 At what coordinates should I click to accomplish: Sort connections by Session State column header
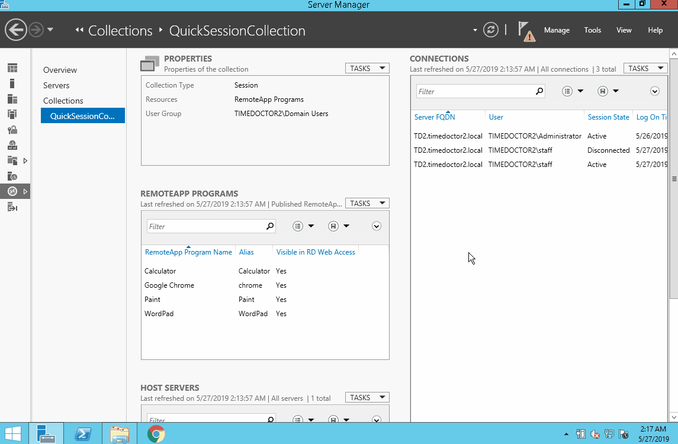608,117
